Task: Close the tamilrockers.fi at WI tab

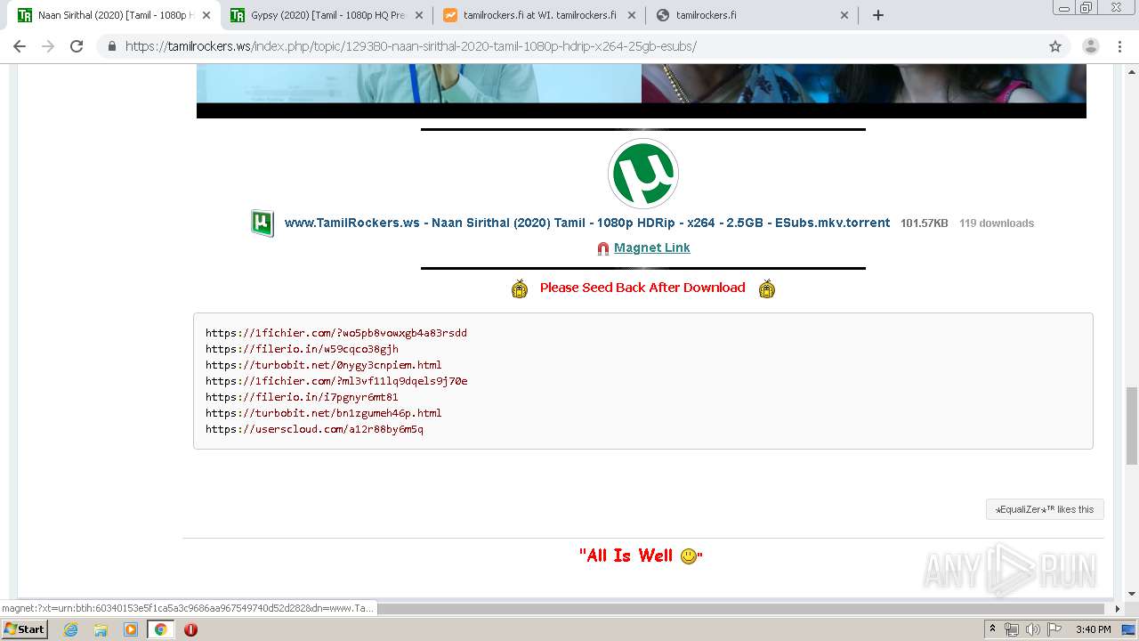Action: (631, 15)
